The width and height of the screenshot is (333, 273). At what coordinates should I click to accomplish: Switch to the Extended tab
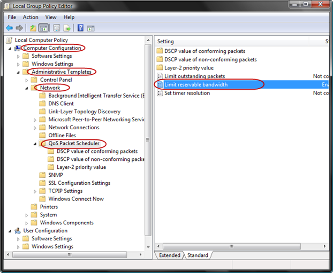tap(170, 255)
